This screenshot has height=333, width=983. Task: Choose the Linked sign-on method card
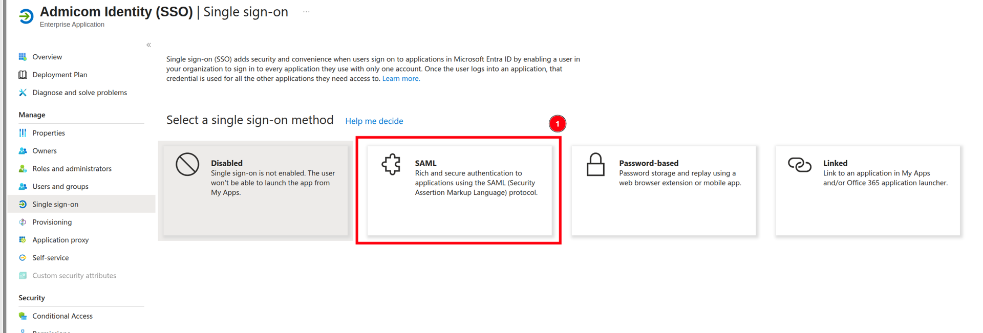868,191
